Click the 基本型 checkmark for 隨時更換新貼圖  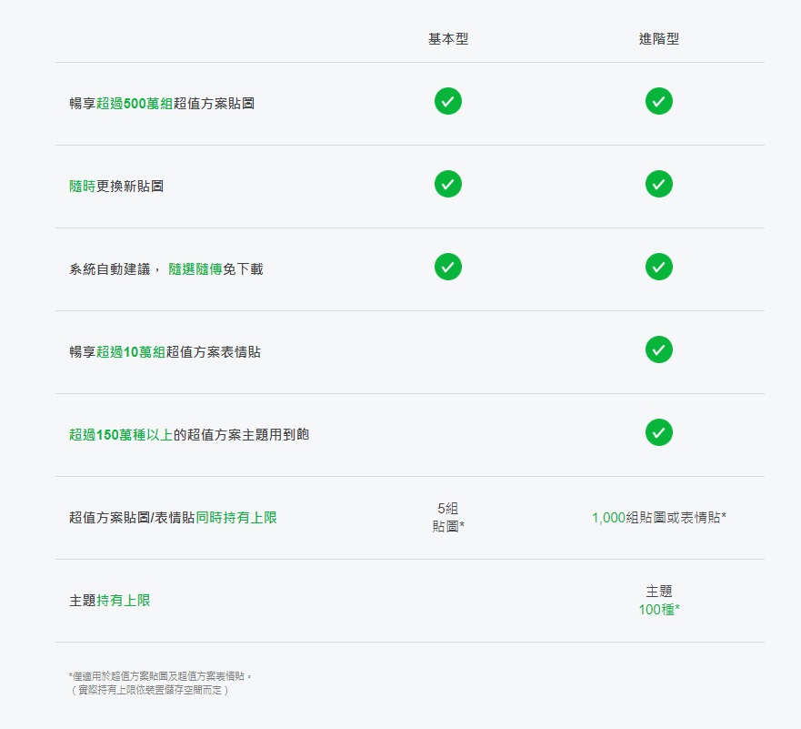pyautogui.click(x=448, y=184)
